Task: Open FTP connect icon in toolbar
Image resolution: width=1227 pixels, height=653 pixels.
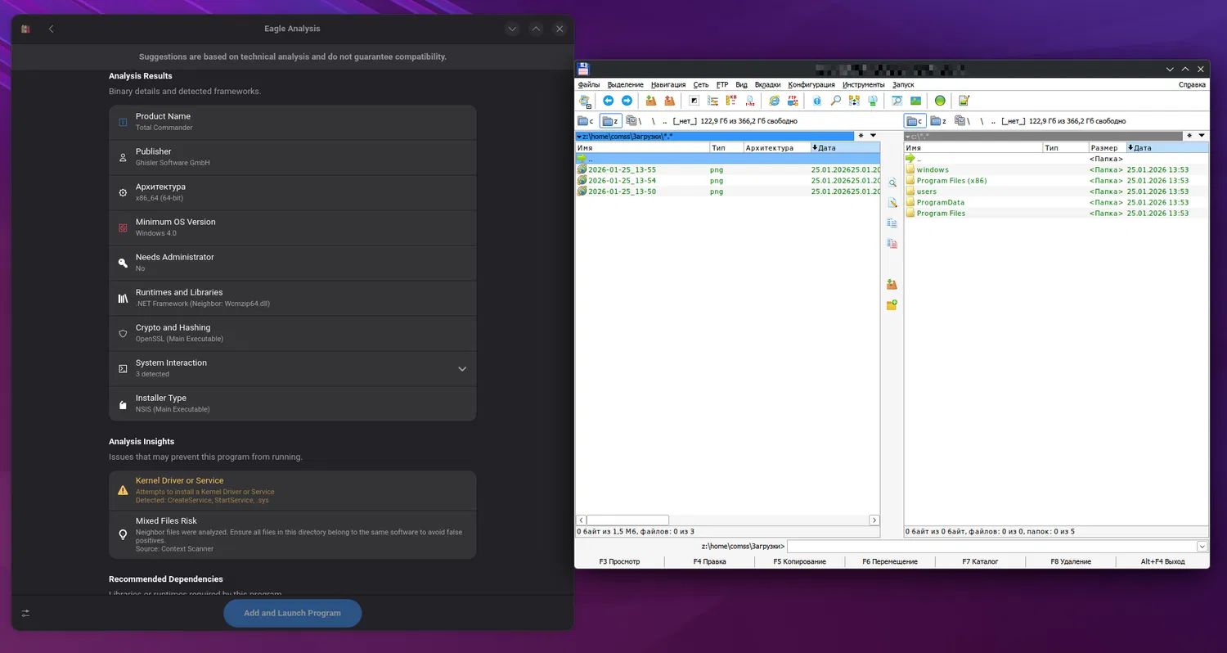Action: click(793, 101)
